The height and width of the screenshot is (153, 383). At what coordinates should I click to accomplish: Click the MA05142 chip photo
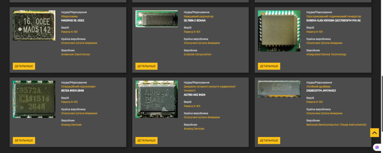pos(34,25)
